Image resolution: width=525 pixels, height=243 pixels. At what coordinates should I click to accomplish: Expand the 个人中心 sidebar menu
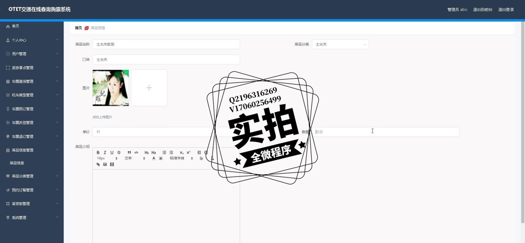(x=57, y=40)
